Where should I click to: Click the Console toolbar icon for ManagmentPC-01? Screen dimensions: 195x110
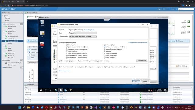point(28,17)
